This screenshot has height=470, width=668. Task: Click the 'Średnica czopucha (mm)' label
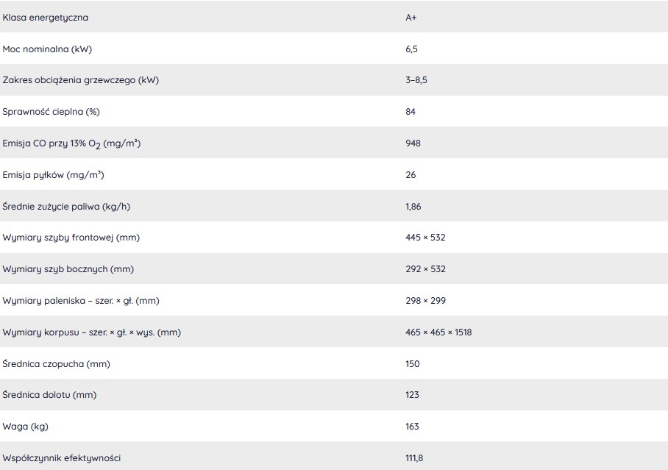click(x=56, y=364)
